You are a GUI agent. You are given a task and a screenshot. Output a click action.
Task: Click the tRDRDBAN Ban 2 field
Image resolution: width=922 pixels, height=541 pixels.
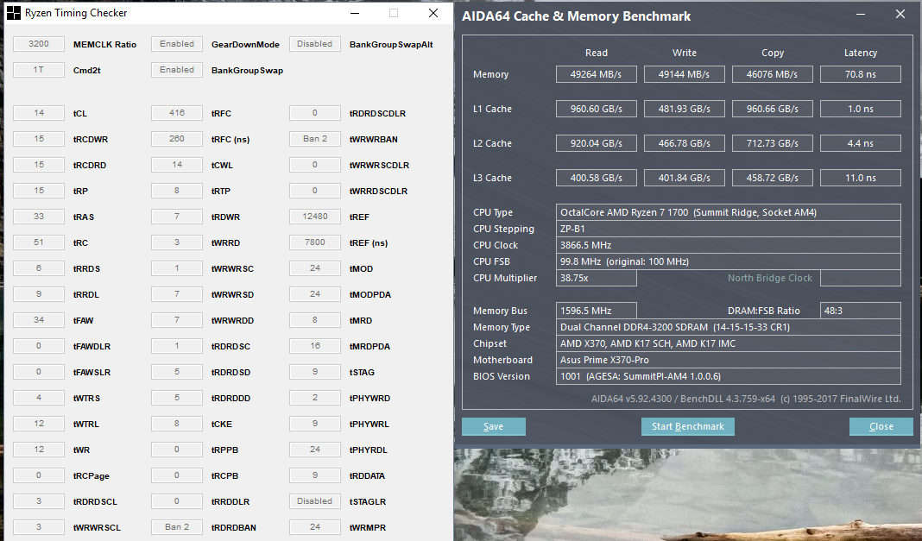click(177, 527)
